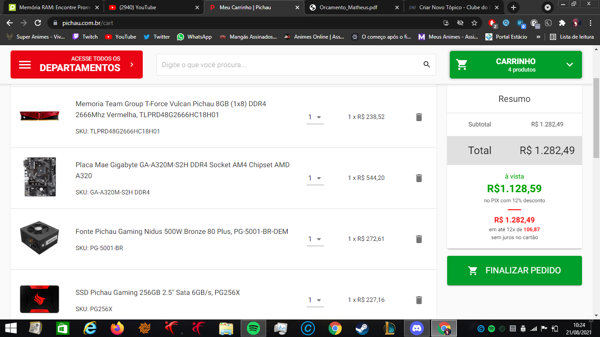
Task: Open the Mangás Assinados bookmark
Action: (248, 37)
